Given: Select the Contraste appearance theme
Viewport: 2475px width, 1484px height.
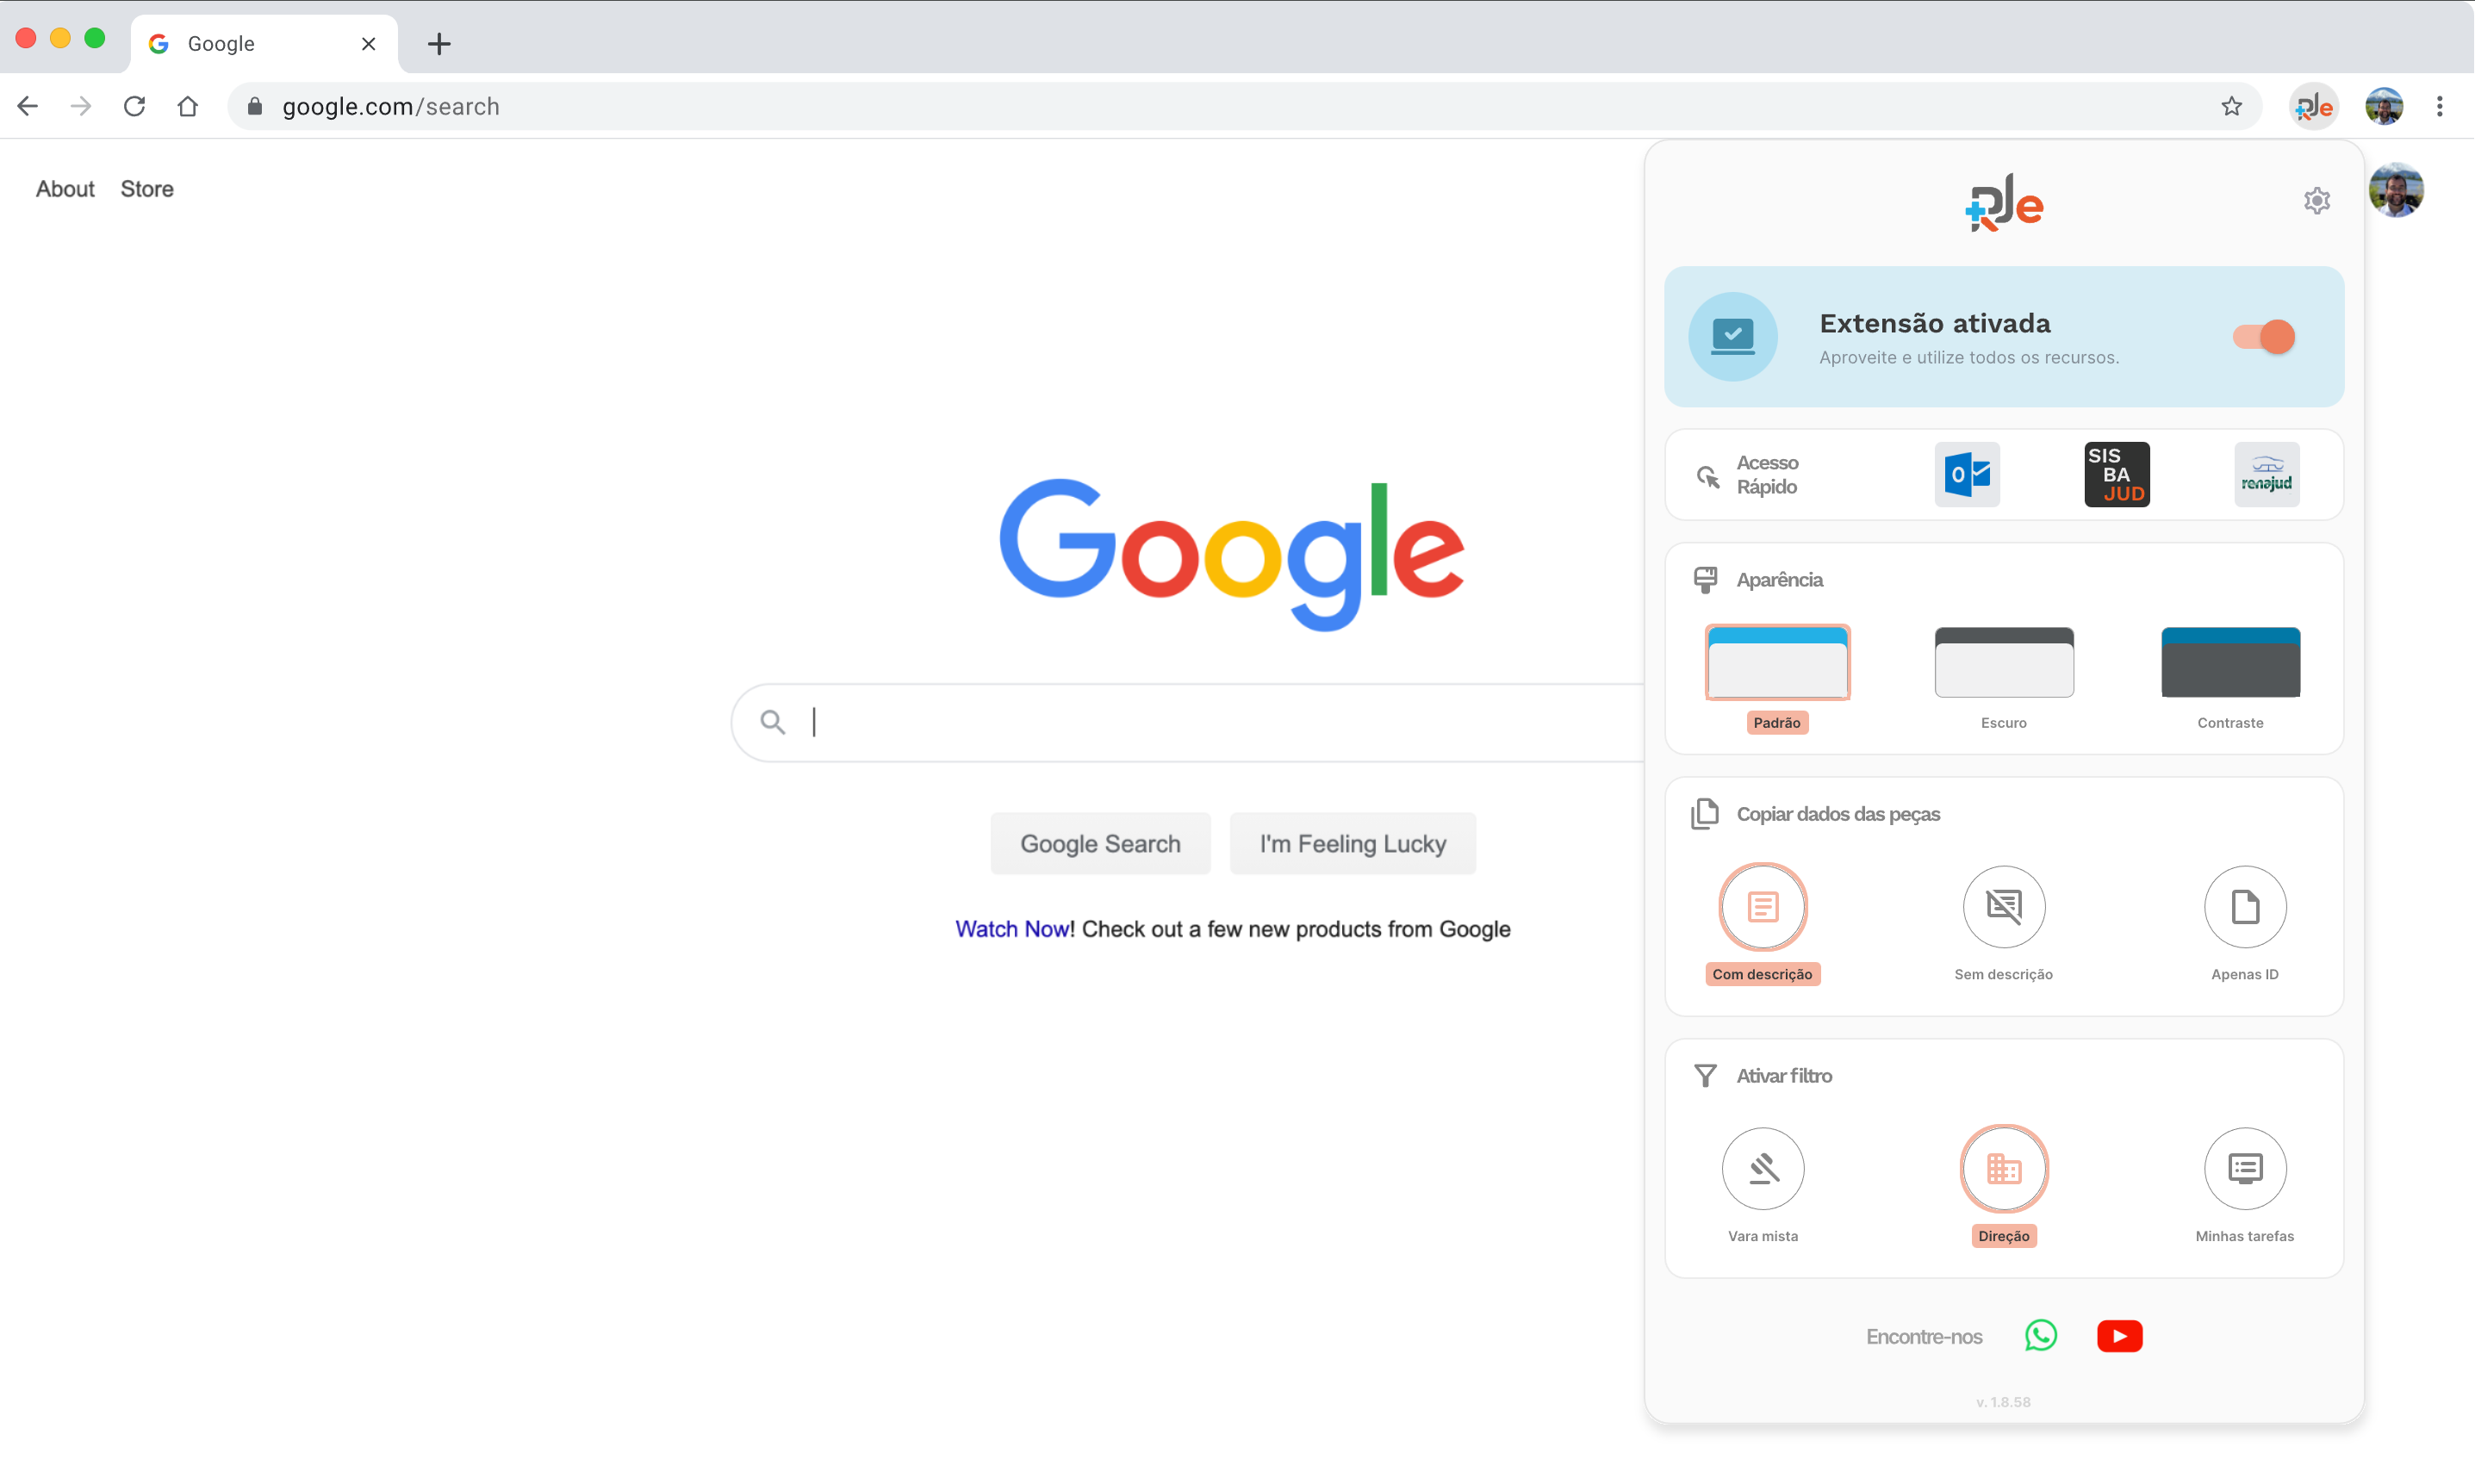Looking at the screenshot, I should click(2230, 663).
